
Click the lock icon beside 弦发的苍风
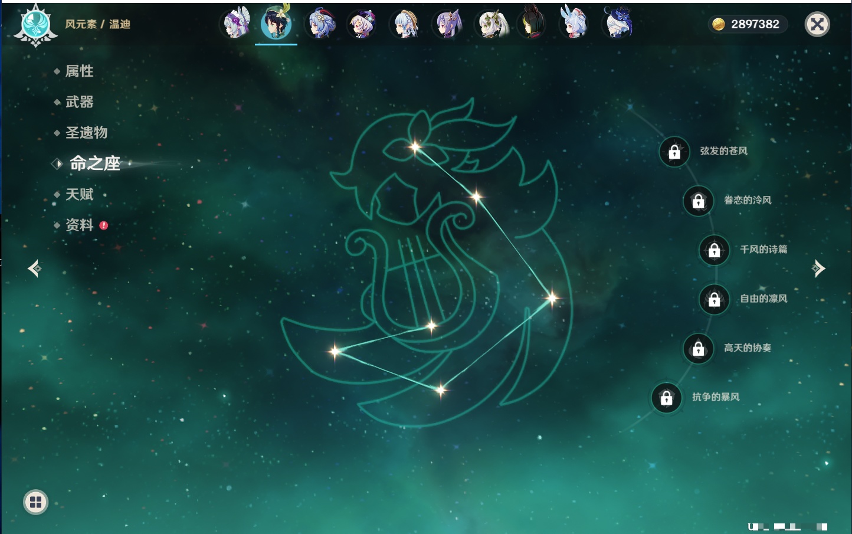click(x=674, y=152)
